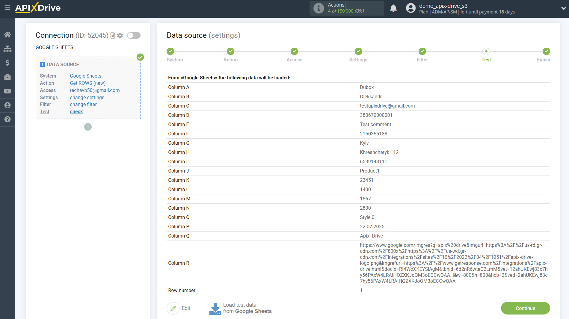Click the Test label link

pos(45,111)
